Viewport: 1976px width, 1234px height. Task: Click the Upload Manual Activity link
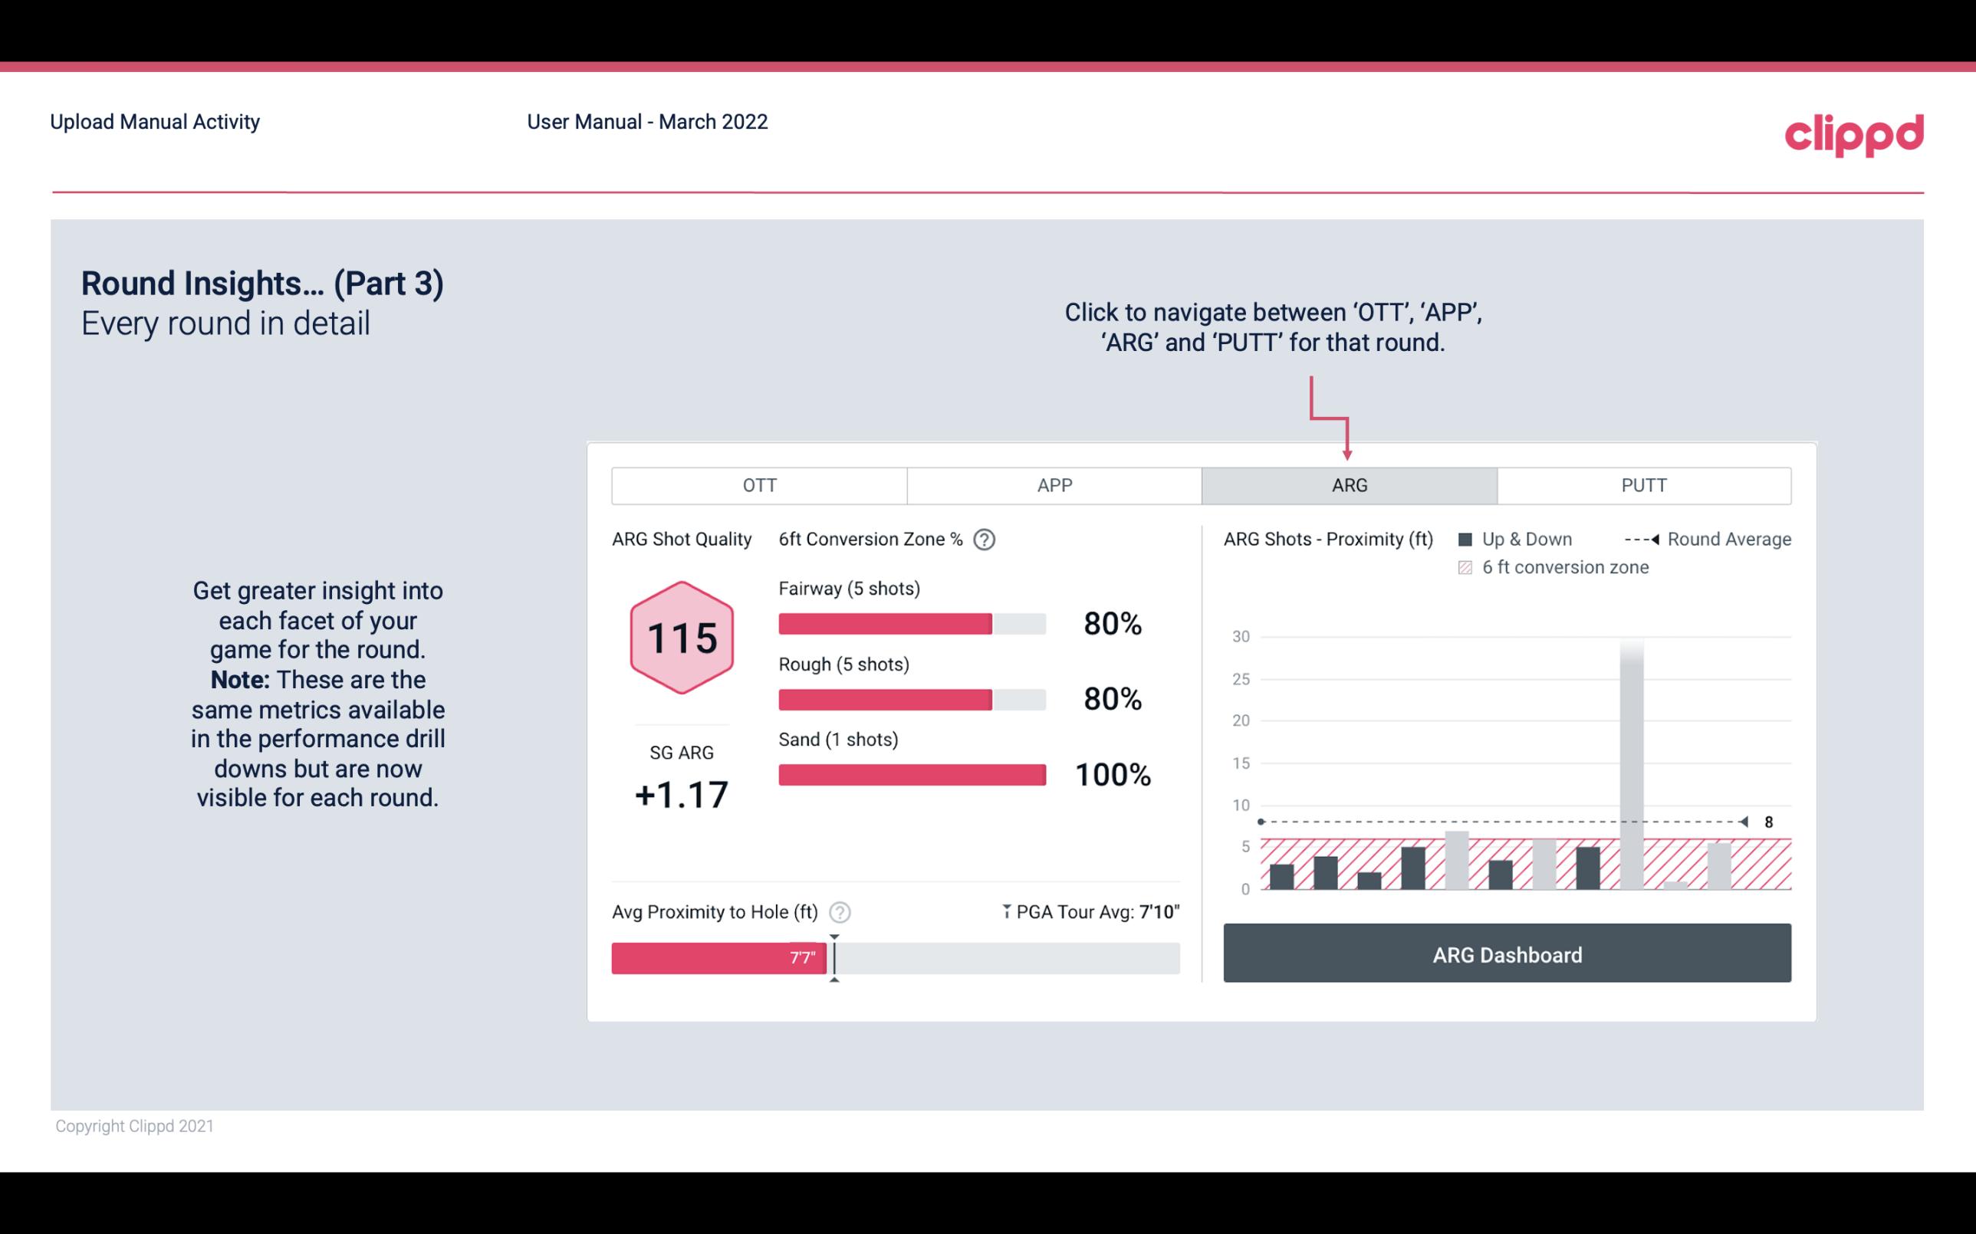[x=153, y=121]
